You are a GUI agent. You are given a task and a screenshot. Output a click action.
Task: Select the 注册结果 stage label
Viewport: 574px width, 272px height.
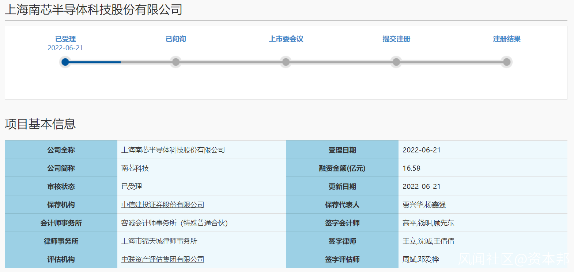coord(507,39)
